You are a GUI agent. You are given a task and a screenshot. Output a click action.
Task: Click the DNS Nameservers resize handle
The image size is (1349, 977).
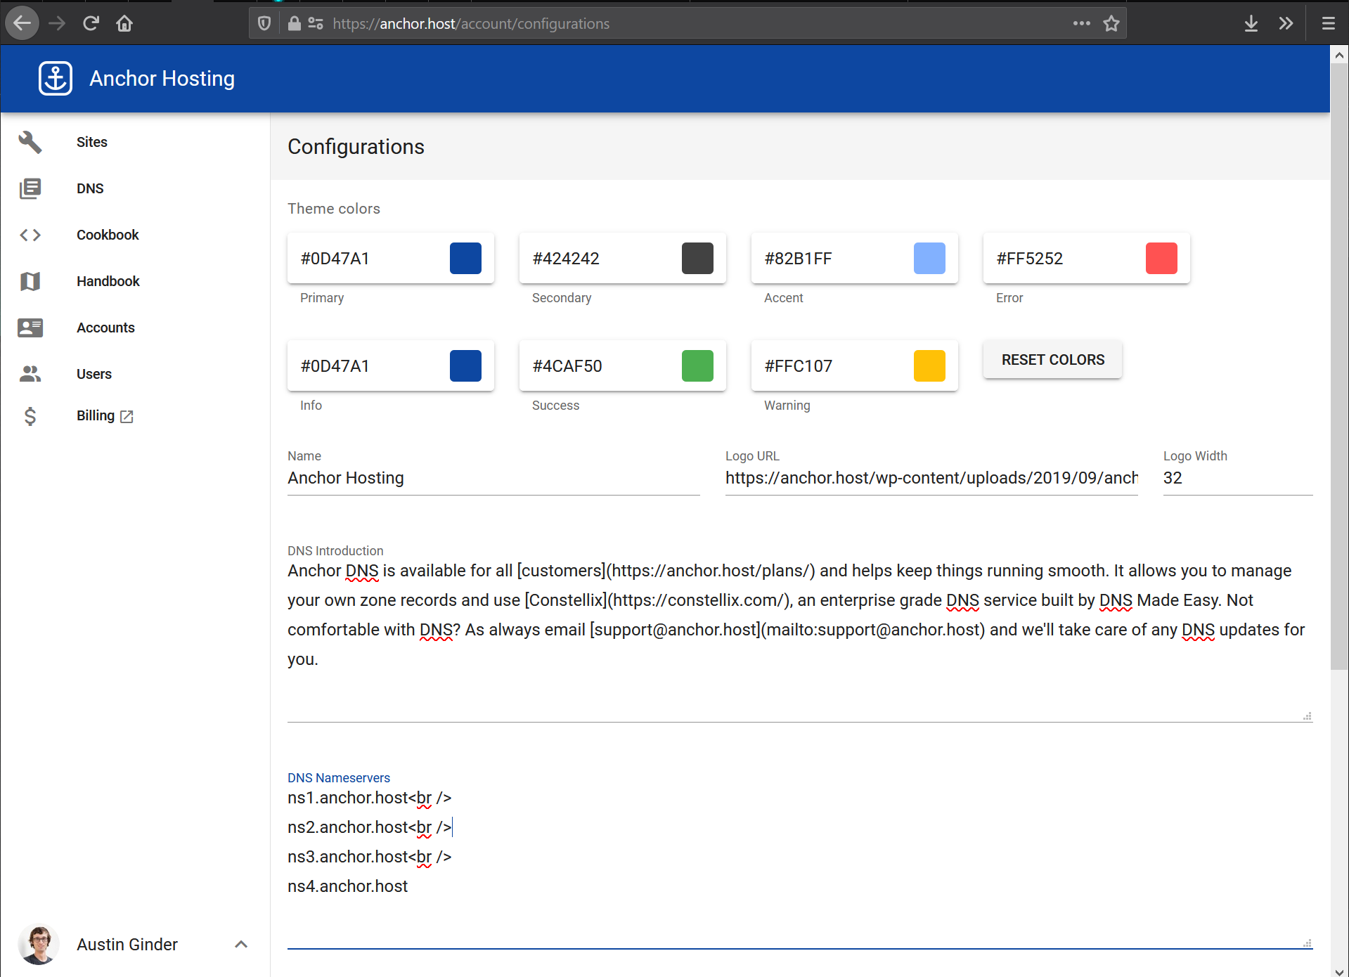[x=1308, y=943]
